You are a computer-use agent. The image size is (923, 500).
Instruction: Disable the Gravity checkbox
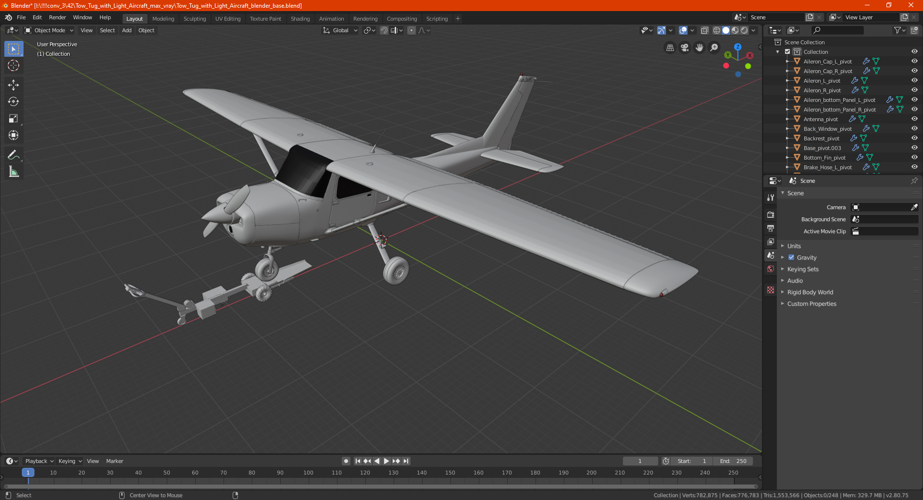(791, 258)
